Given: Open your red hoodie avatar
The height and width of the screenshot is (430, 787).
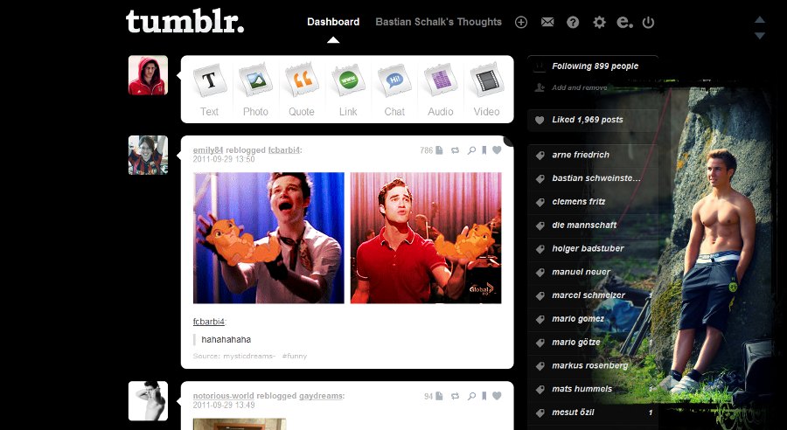Looking at the screenshot, I should pyautogui.click(x=148, y=75).
